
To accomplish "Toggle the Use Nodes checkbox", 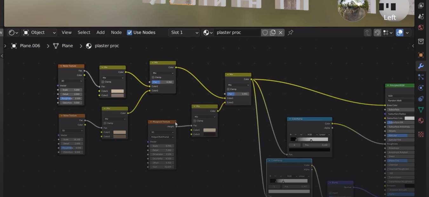I will click(x=130, y=33).
